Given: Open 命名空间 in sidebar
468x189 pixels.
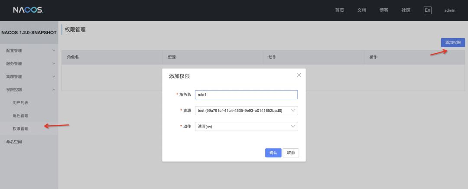Looking at the screenshot, I should point(29,142).
